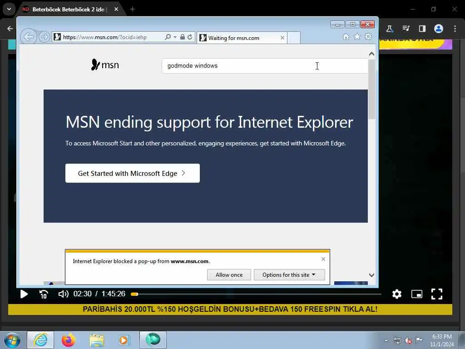
Task: Refresh the msn.com page
Action: pos(190,37)
